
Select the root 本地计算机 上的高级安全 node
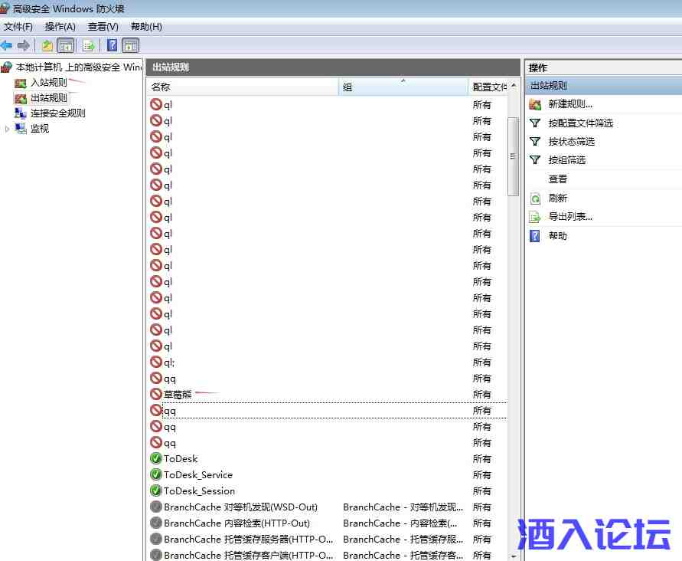(79, 67)
